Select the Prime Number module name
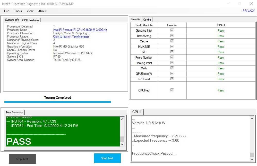 point(144,58)
